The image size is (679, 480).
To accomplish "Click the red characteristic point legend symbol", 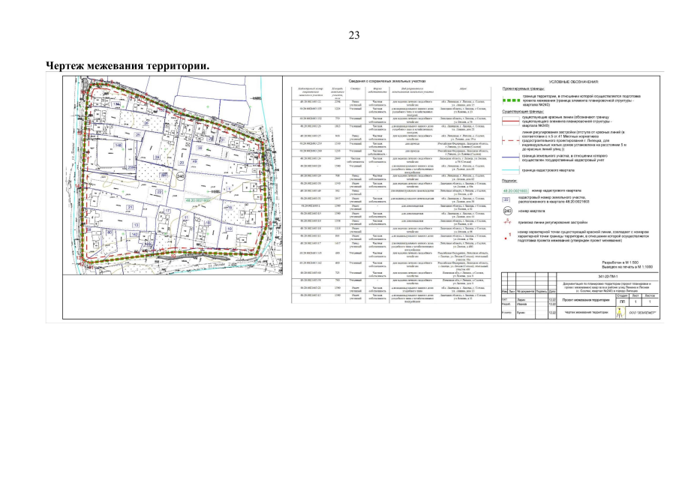I will pos(506,237).
